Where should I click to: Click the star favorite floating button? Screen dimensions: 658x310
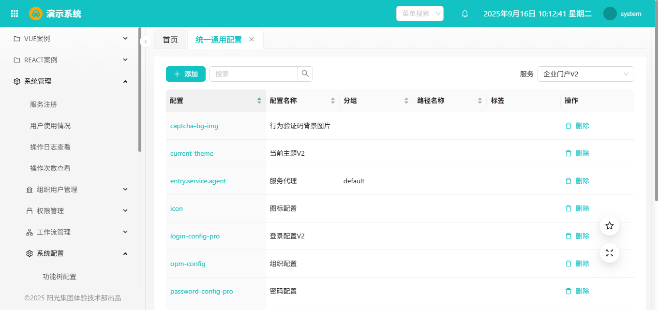coord(610,226)
